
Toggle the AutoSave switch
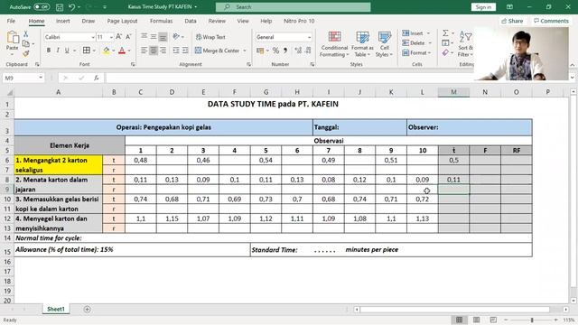tap(42, 7)
